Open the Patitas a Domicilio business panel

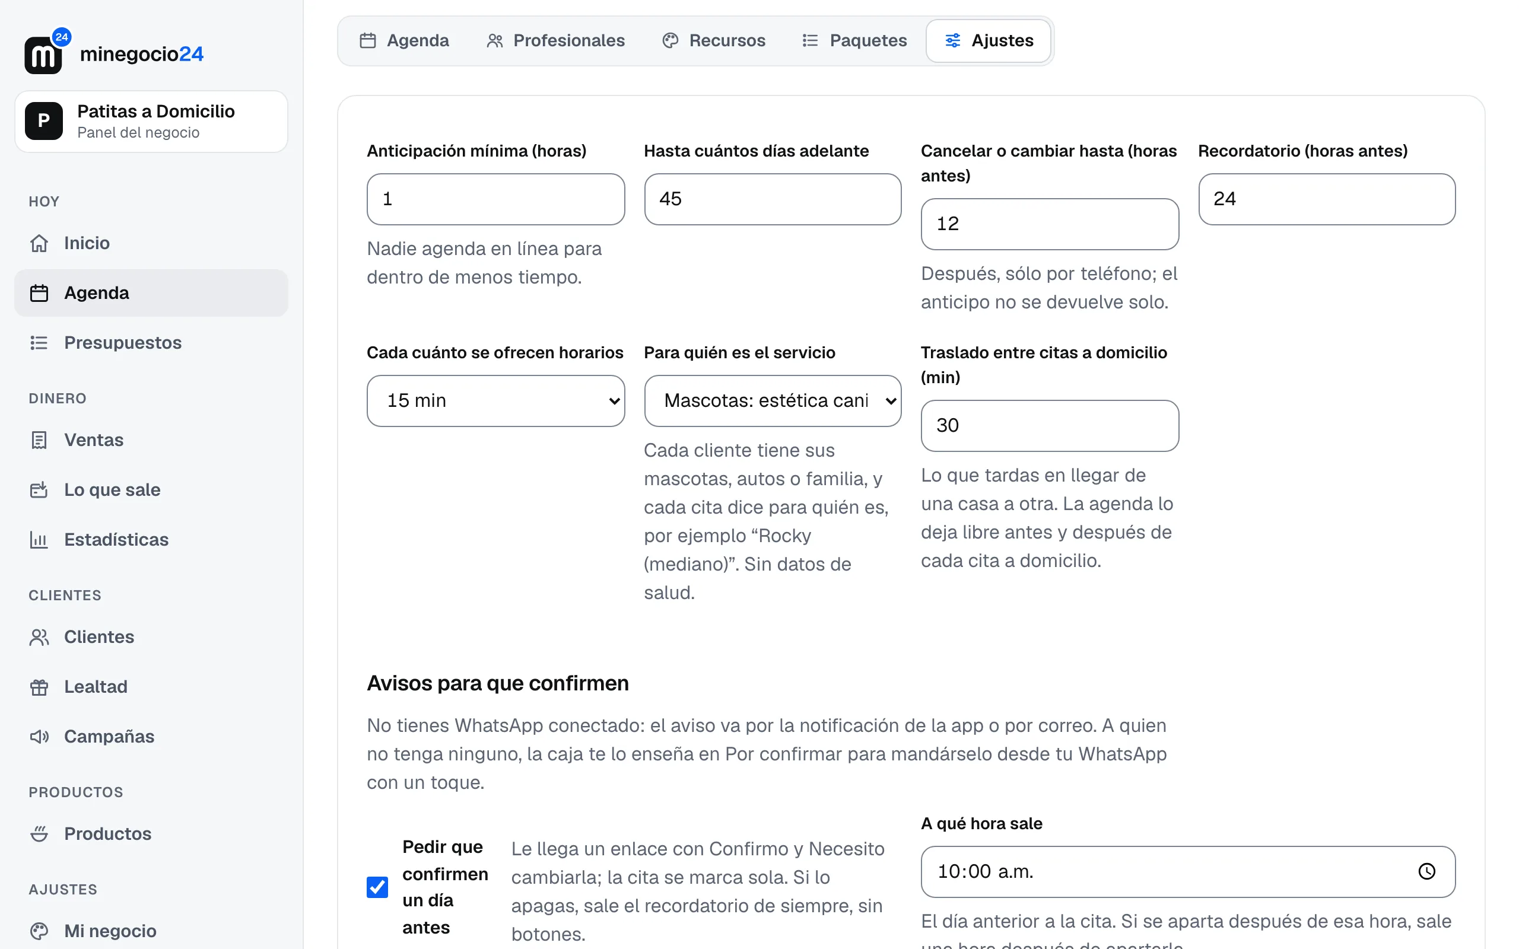click(151, 121)
